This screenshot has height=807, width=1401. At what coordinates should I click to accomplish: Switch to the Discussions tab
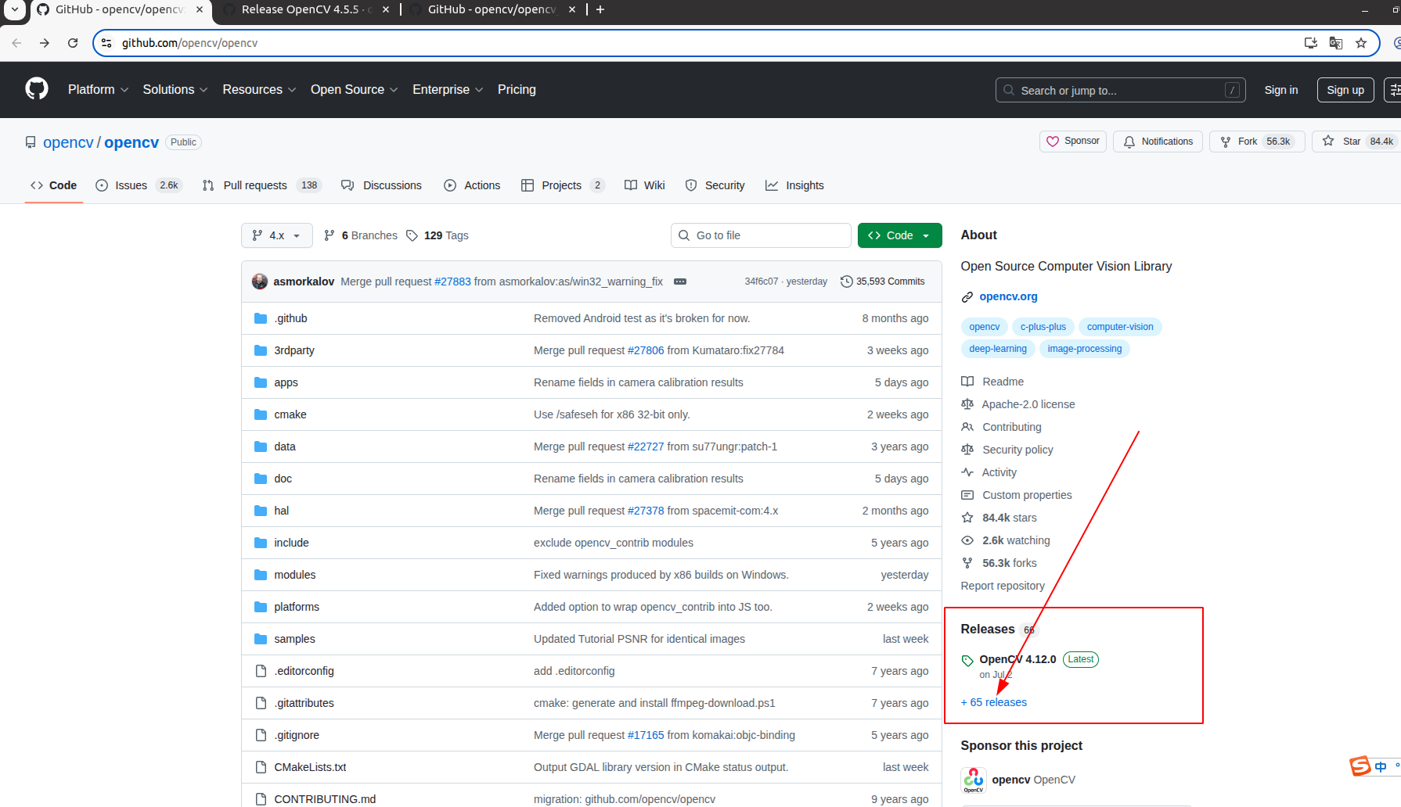pos(382,185)
